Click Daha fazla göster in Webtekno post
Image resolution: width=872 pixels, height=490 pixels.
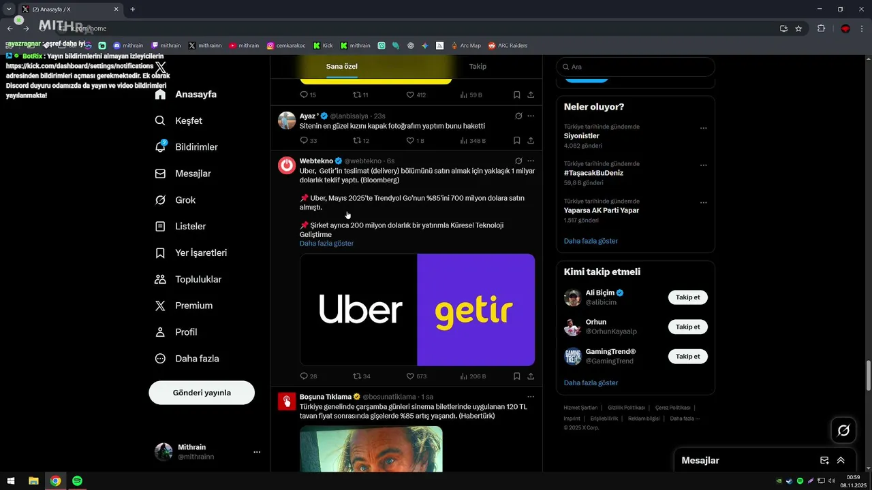[x=326, y=244]
